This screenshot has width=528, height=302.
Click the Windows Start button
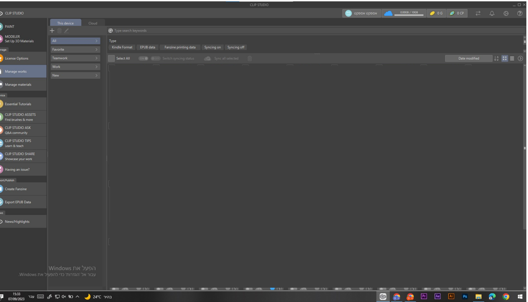click(x=520, y=296)
